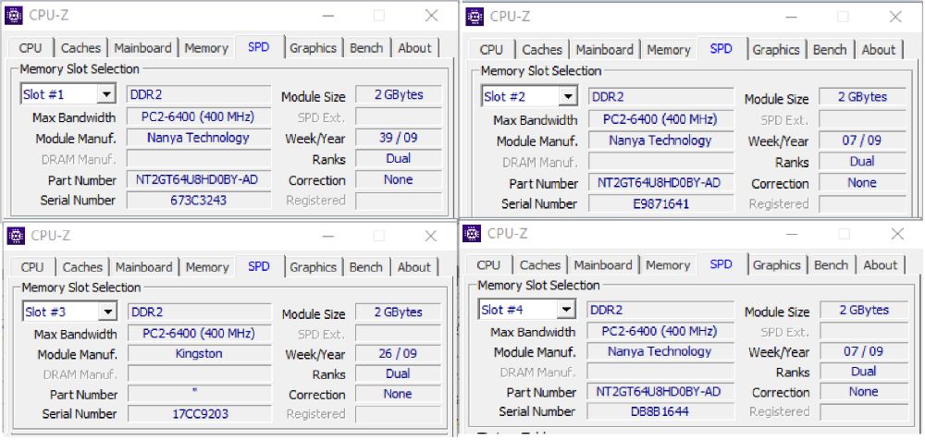The height and width of the screenshot is (440, 925).
Task: Open the Mainboard tab in the Slot #2 window
Action: pyautogui.click(x=605, y=50)
